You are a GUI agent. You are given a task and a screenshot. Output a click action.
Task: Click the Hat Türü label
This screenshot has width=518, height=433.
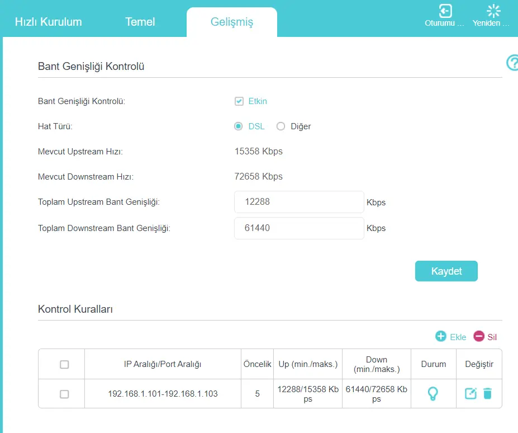pyautogui.click(x=55, y=126)
